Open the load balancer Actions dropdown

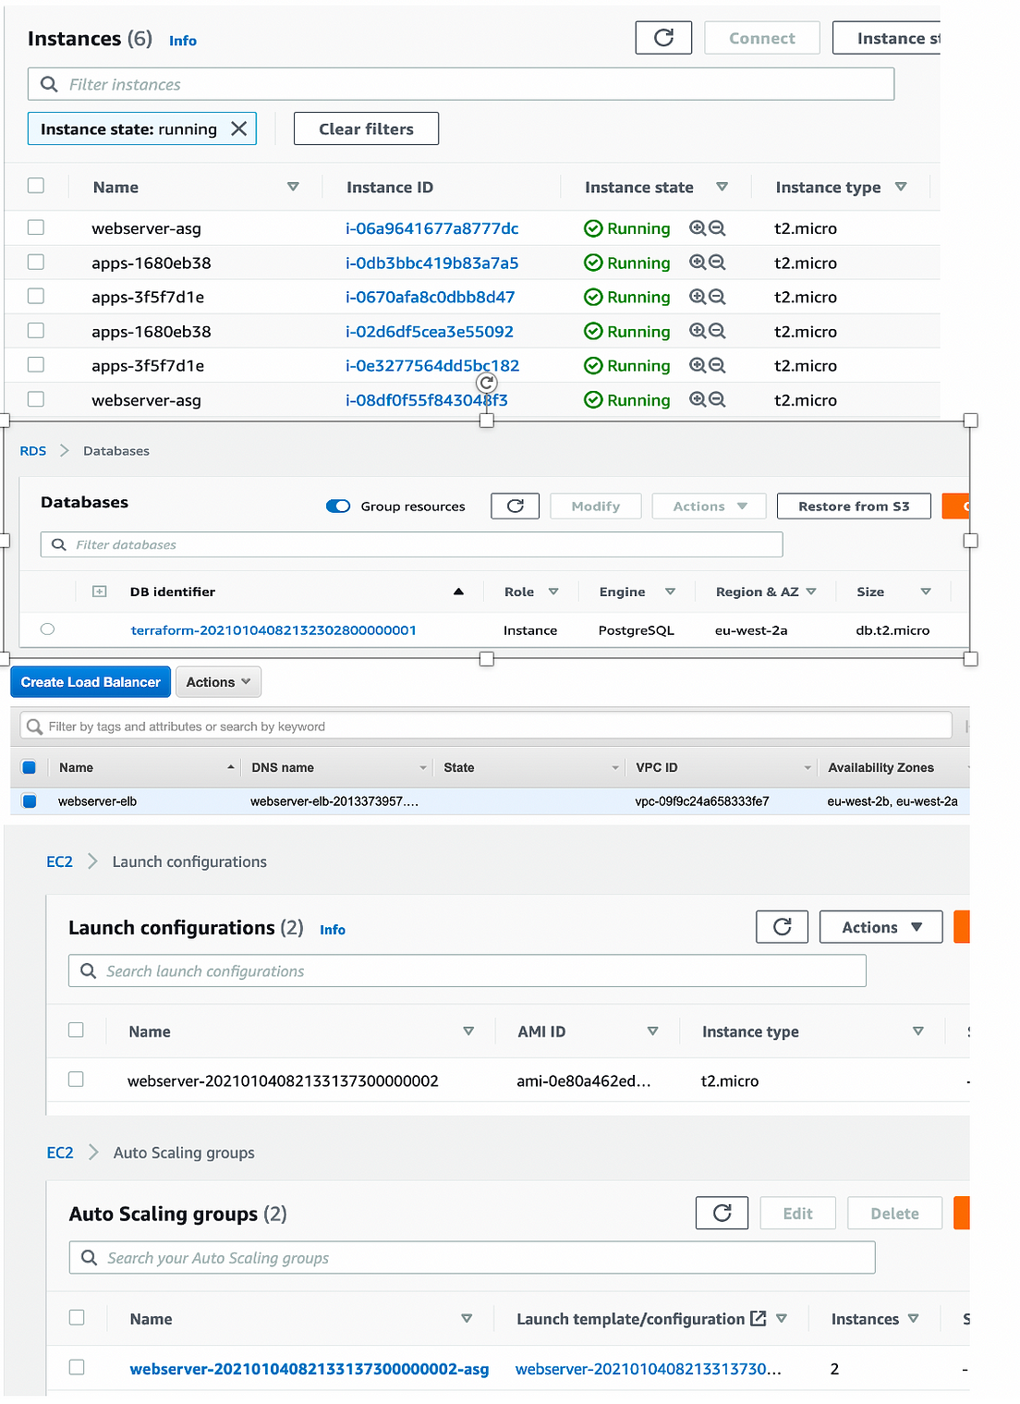(218, 682)
